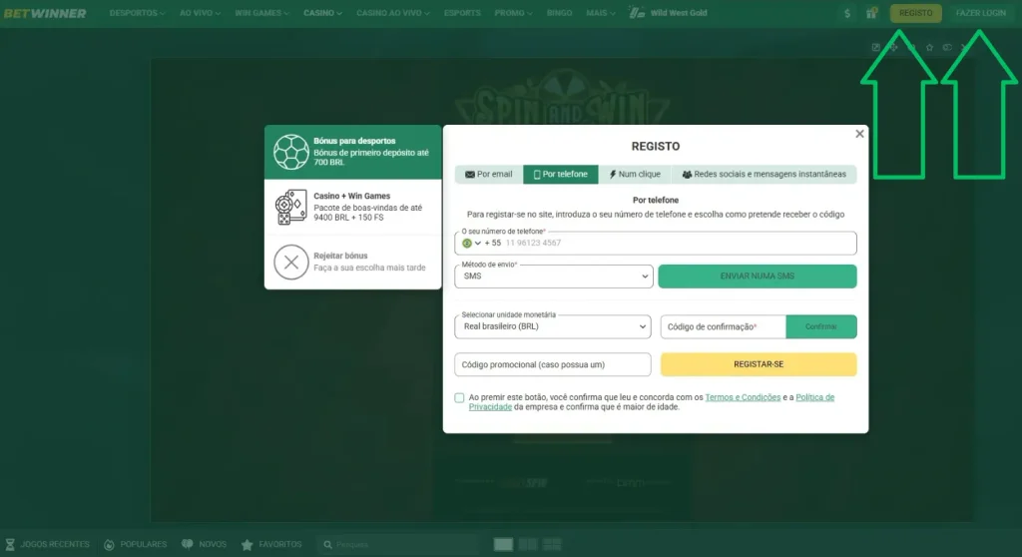Click the Registo button in header
1022x557 pixels.
(916, 13)
